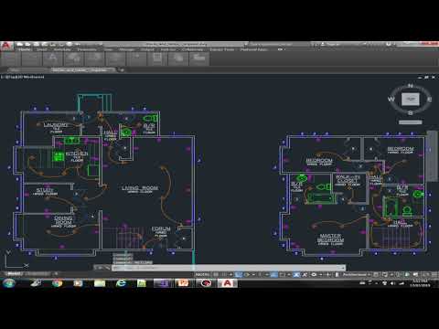This screenshot has height=329, width=439.
Task: Switch to the Parametric ribbon tab
Action: pyautogui.click(x=87, y=49)
